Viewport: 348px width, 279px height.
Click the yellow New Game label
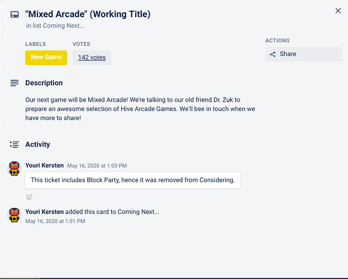point(46,57)
